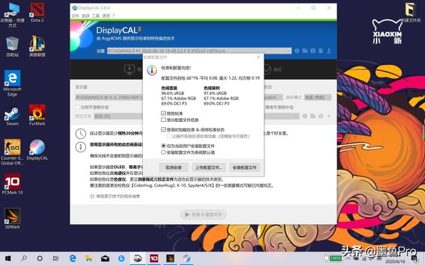Toggle the display white level drift compensation checkbox
This screenshot has height=265, width=425.
point(78,107)
